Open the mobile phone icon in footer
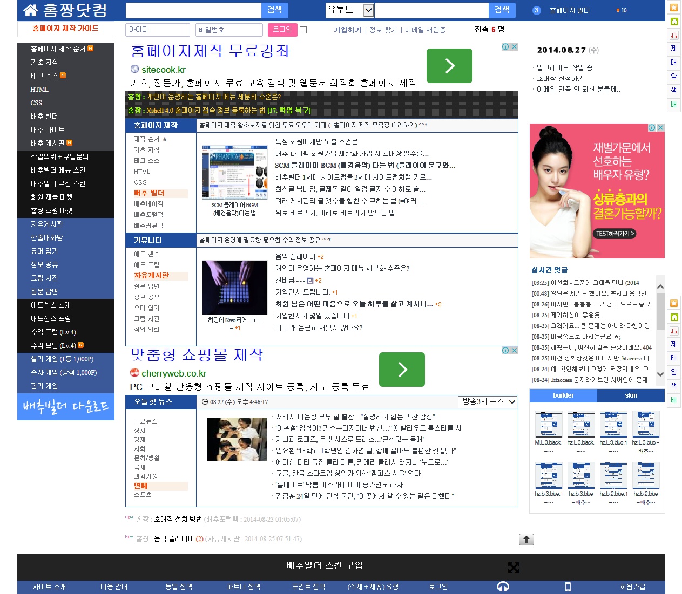This screenshot has height=594, width=682. click(x=568, y=586)
